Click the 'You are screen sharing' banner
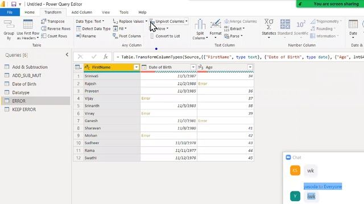This screenshot has width=364, height=204. 330,4
